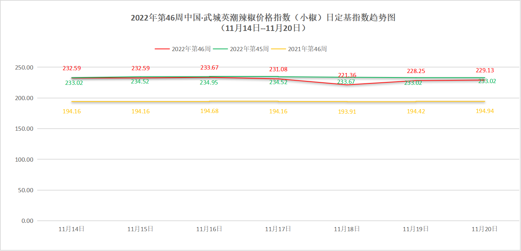This screenshot has height=251, width=521.
Task: Select the 11月18日 x-axis label
Action: [347, 229]
